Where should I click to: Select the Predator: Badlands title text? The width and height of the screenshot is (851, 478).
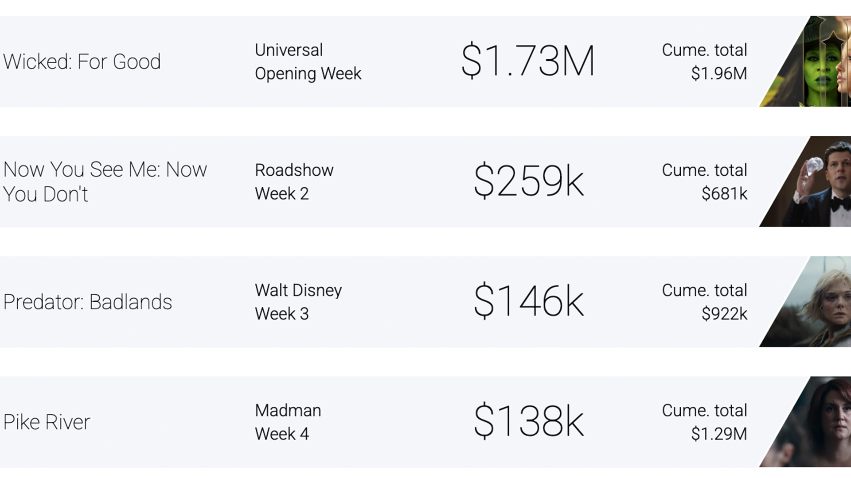pyautogui.click(x=88, y=302)
